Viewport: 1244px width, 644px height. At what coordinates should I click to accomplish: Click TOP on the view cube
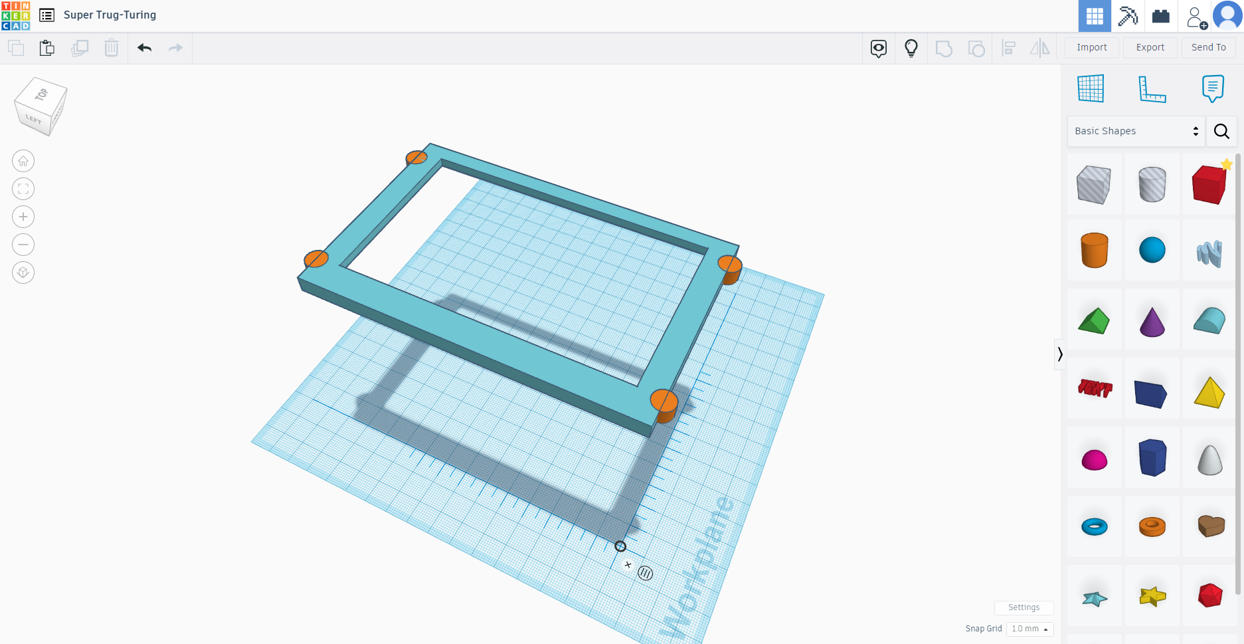42,94
